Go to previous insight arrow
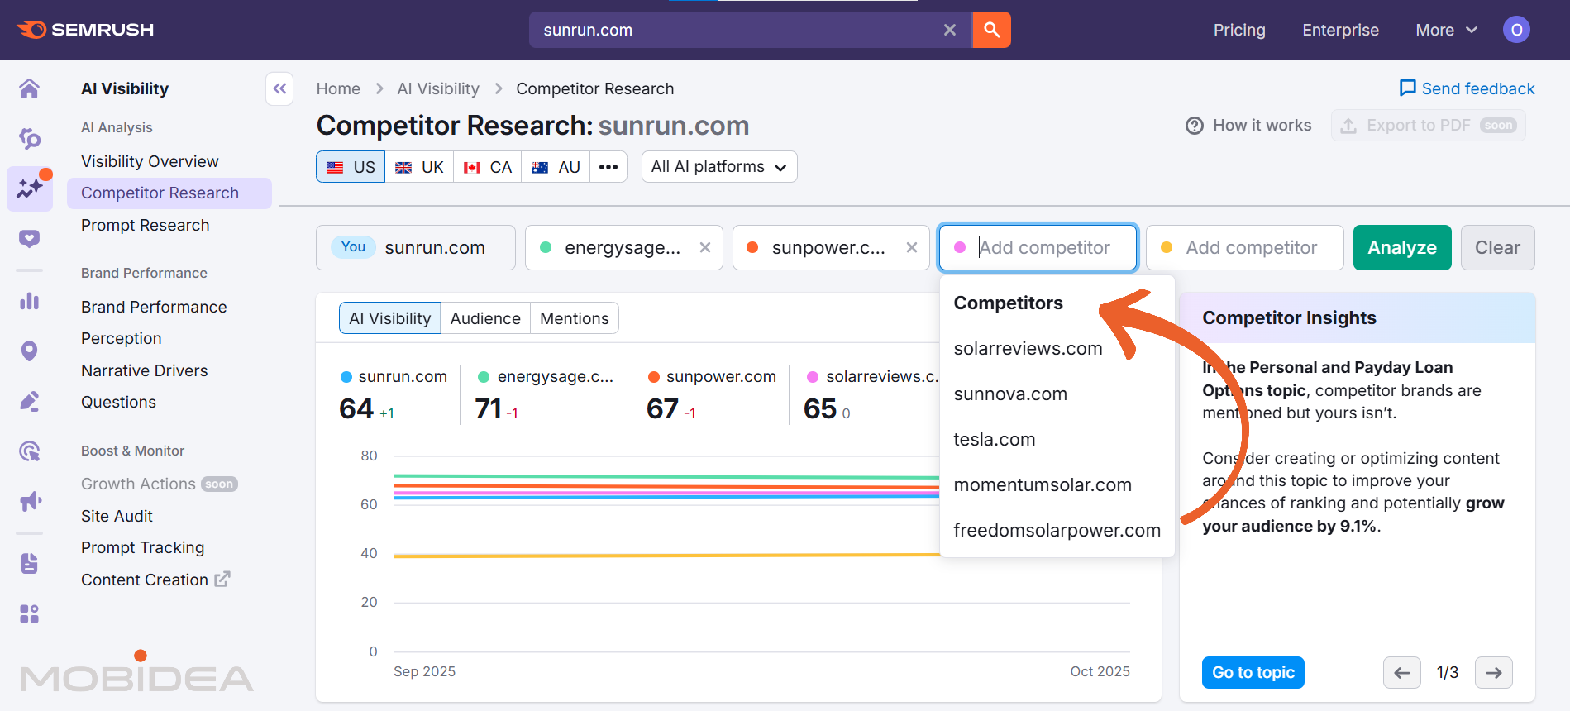 pyautogui.click(x=1402, y=673)
